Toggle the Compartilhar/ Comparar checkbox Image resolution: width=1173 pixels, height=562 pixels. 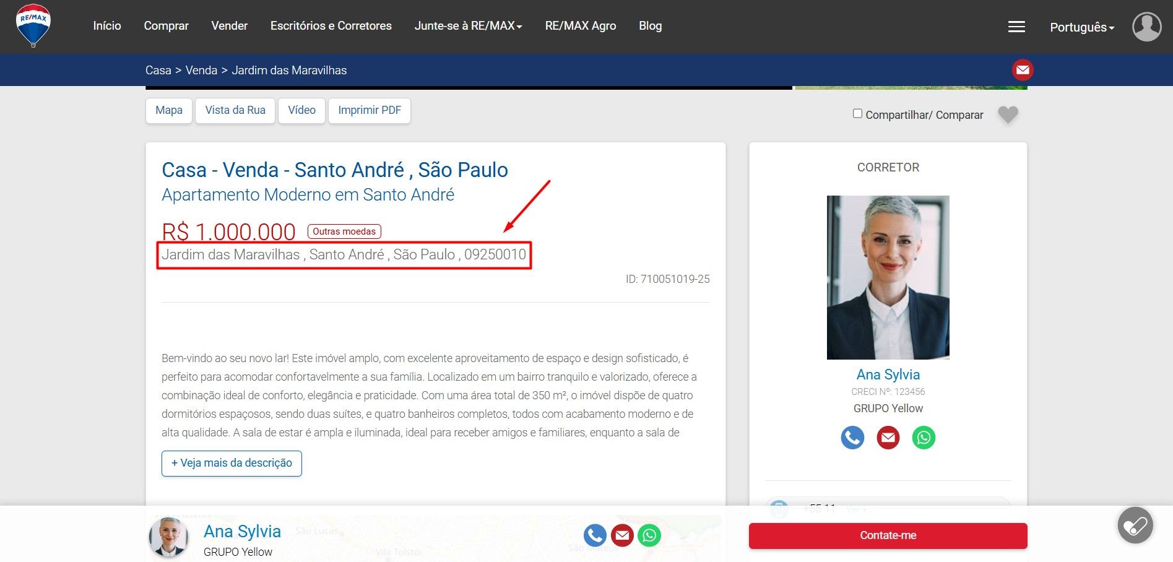point(857,113)
